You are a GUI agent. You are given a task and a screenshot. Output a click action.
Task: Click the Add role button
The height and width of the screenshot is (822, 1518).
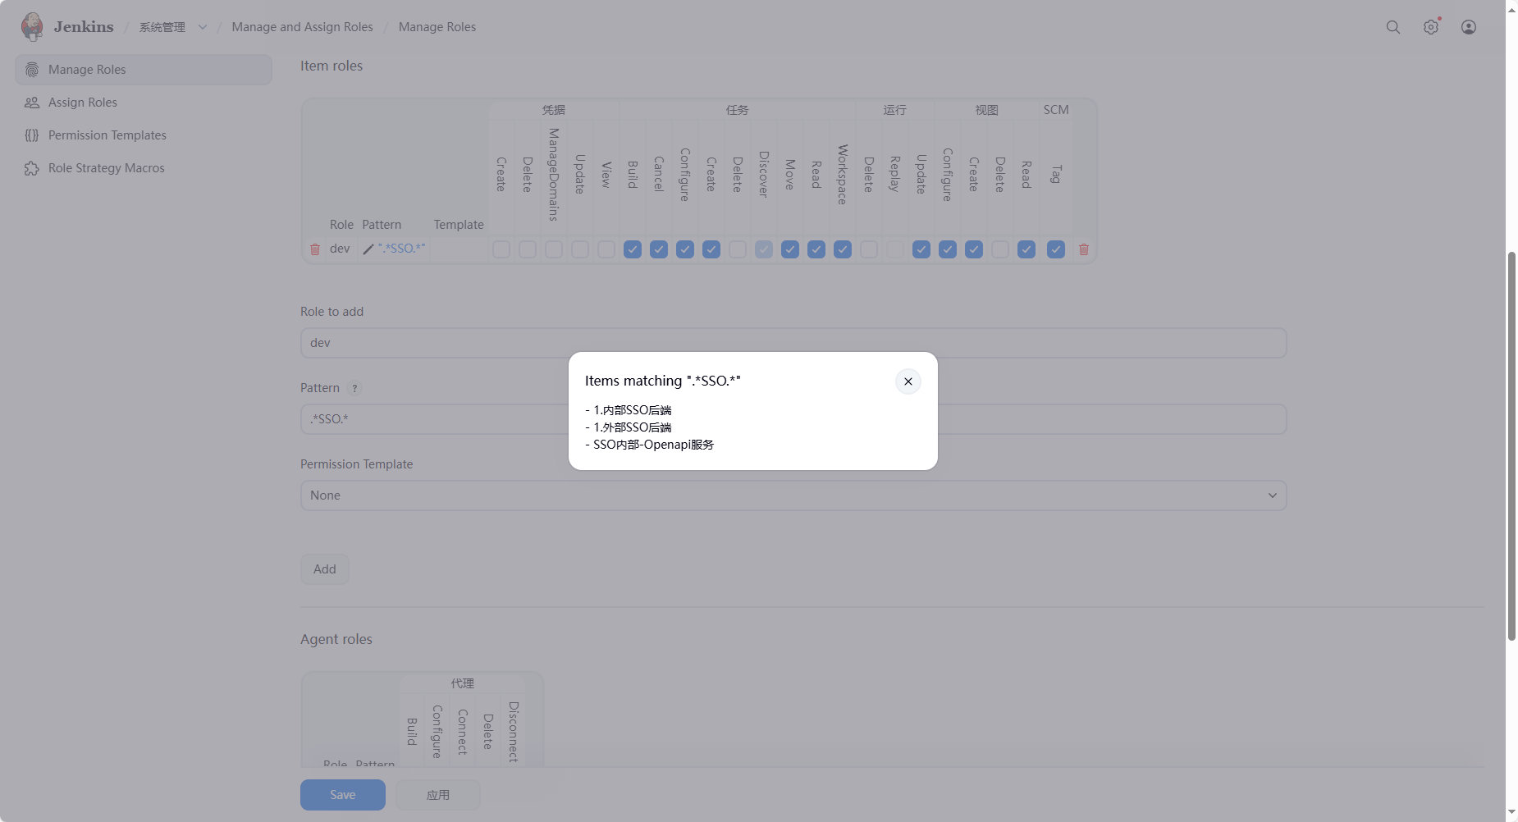coord(324,569)
